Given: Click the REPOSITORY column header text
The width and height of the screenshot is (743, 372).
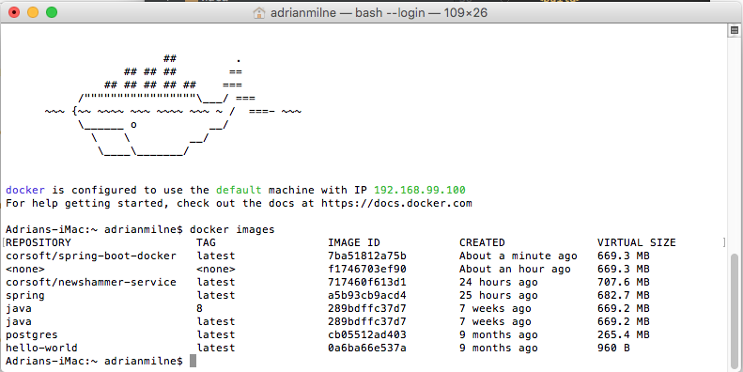Looking at the screenshot, I should coord(39,242).
